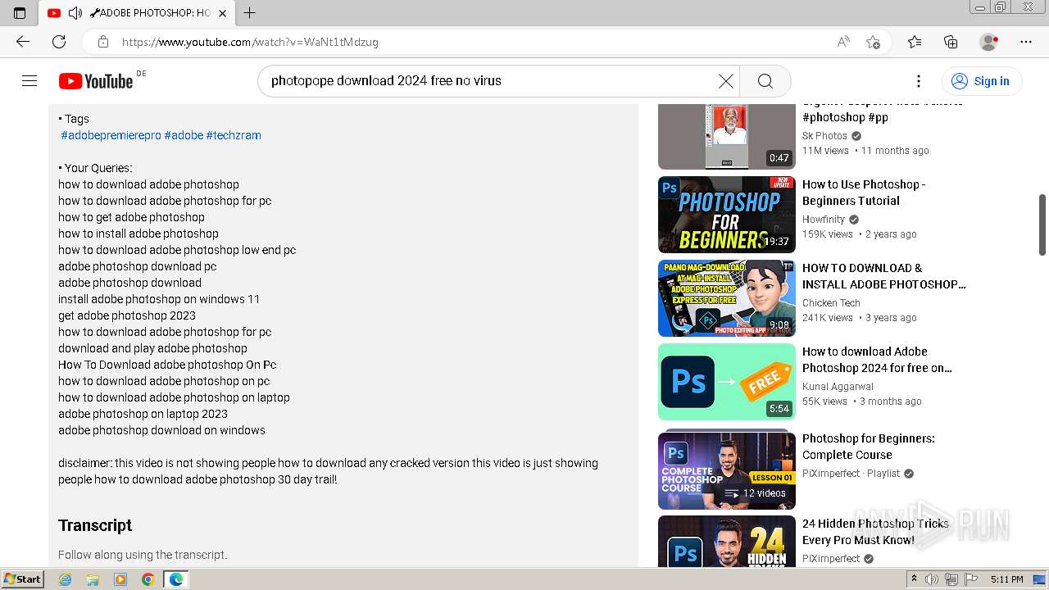Open 'How to download Adobe Photoshop 2024' title

[877, 360]
